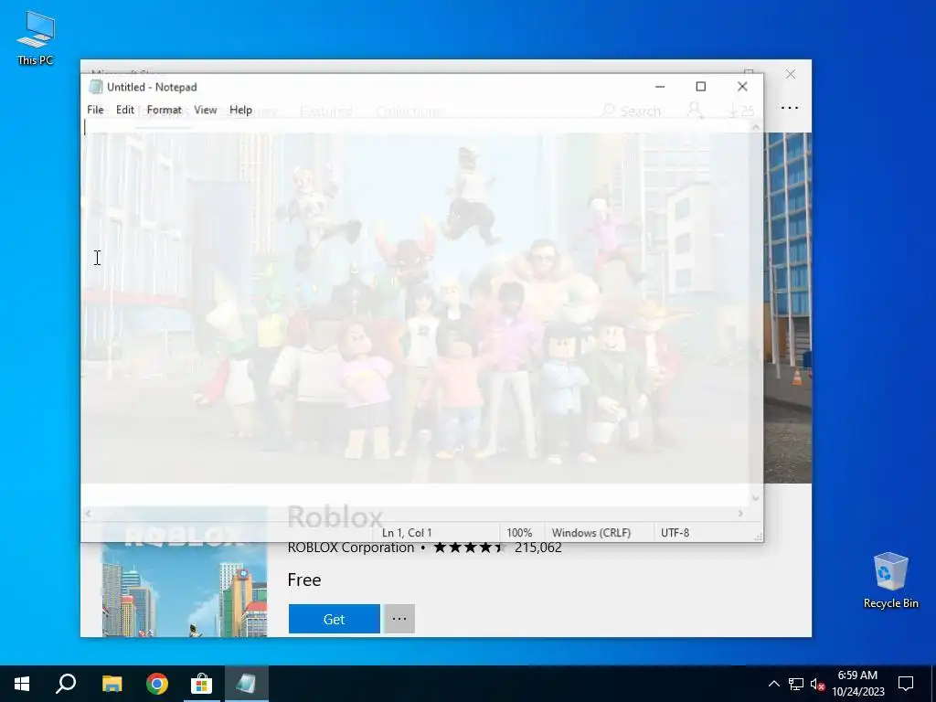Open the This PC desktop icon
This screenshot has height=702, width=936.
[36, 38]
